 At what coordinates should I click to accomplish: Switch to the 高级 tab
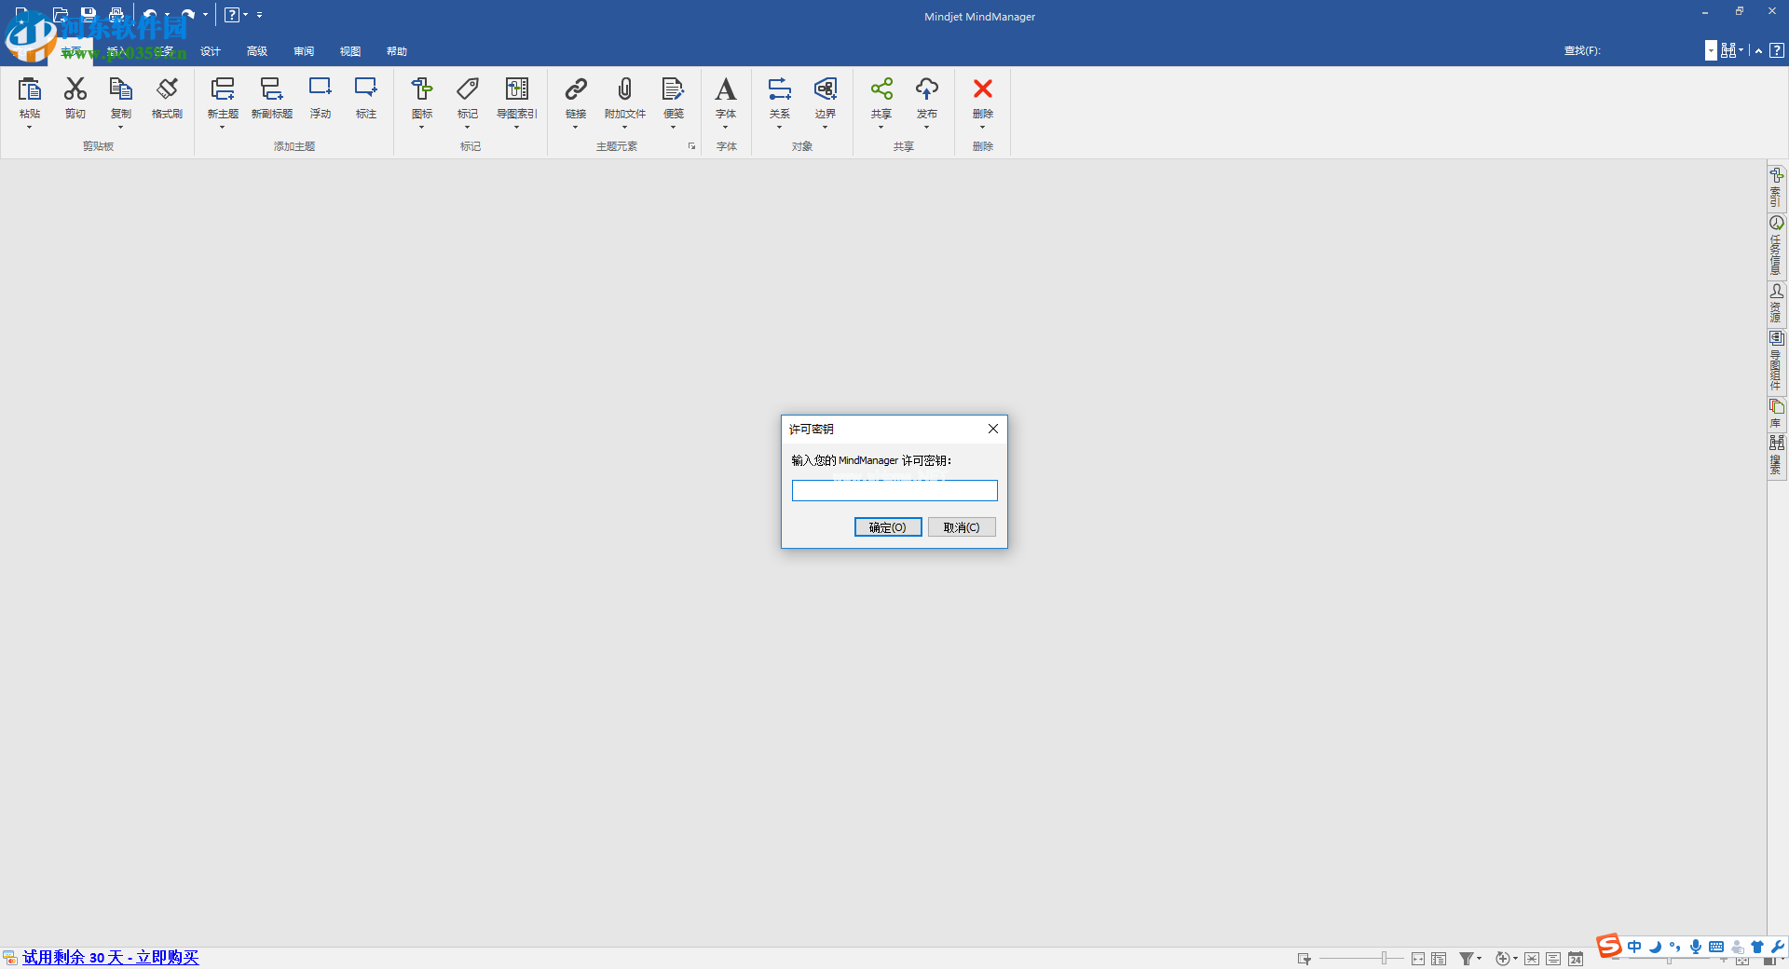pos(257,51)
